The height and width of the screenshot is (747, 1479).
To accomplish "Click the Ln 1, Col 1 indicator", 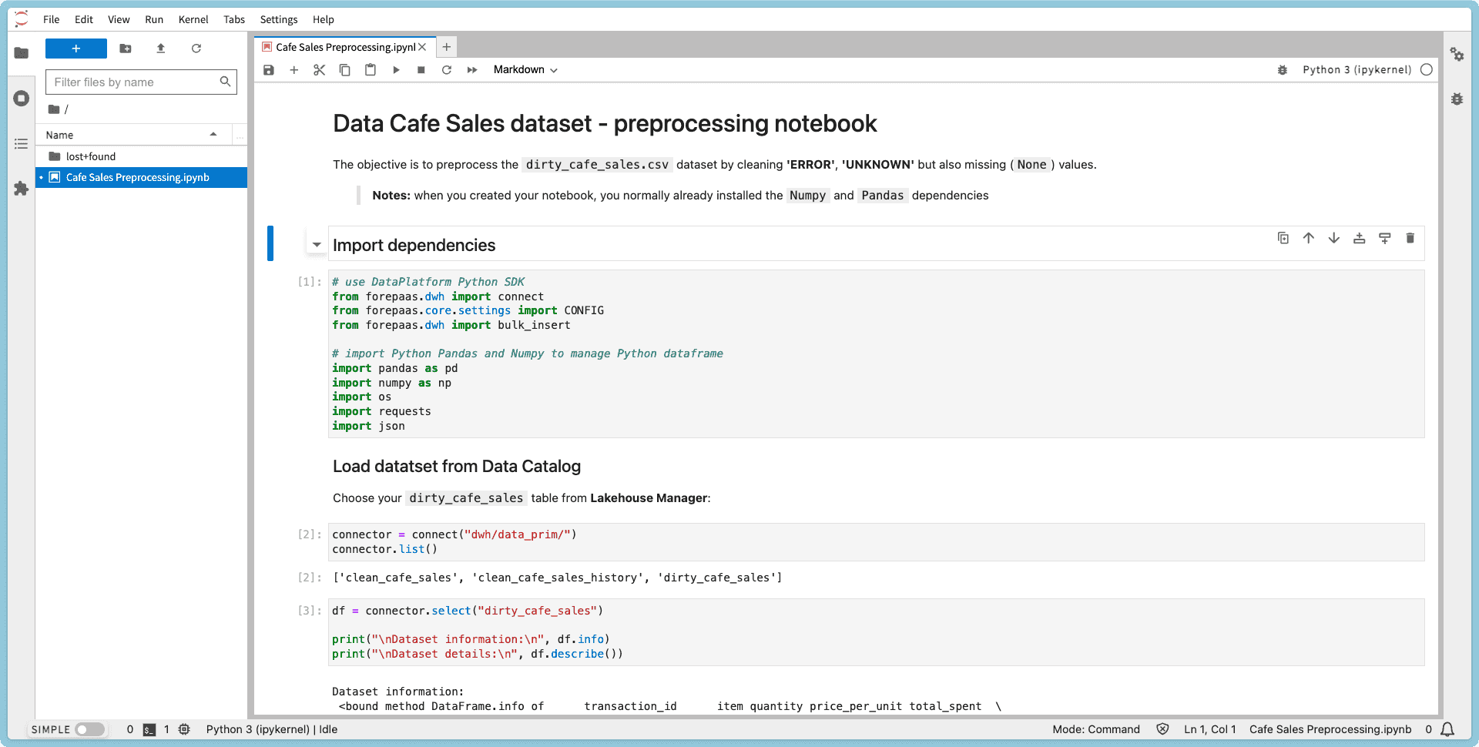I will pyautogui.click(x=1210, y=729).
